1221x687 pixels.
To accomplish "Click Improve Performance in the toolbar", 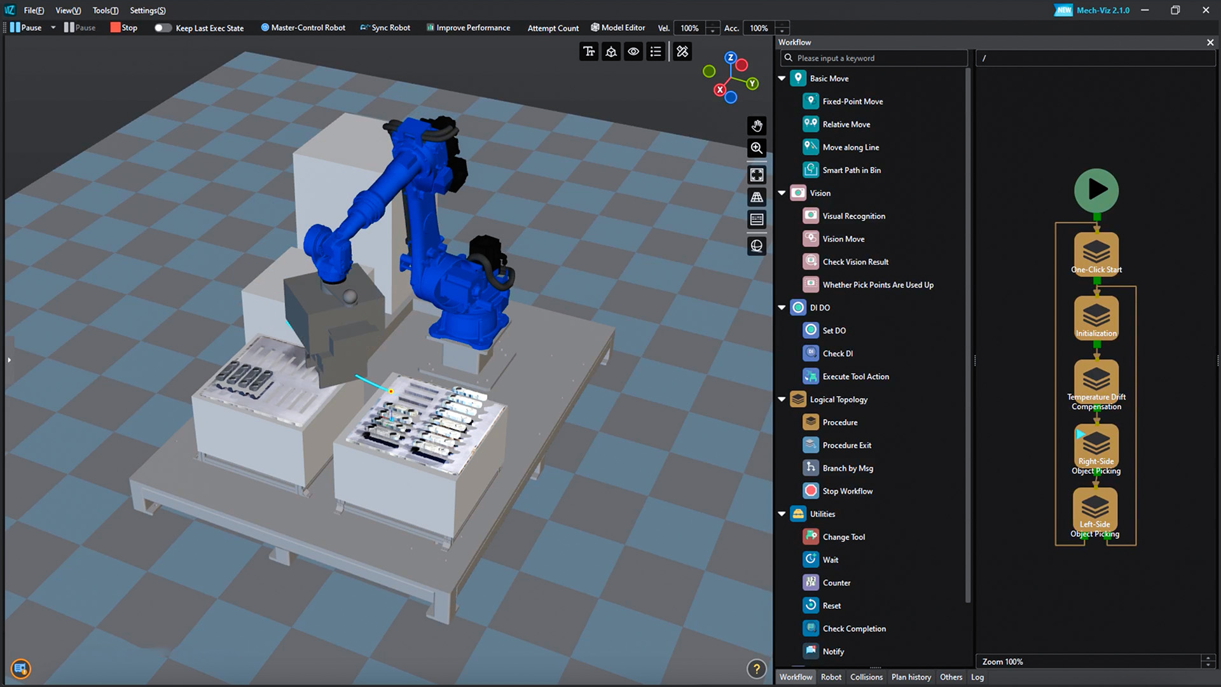I will pos(469,27).
